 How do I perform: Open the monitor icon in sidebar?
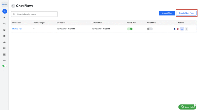click(x=4, y=48)
